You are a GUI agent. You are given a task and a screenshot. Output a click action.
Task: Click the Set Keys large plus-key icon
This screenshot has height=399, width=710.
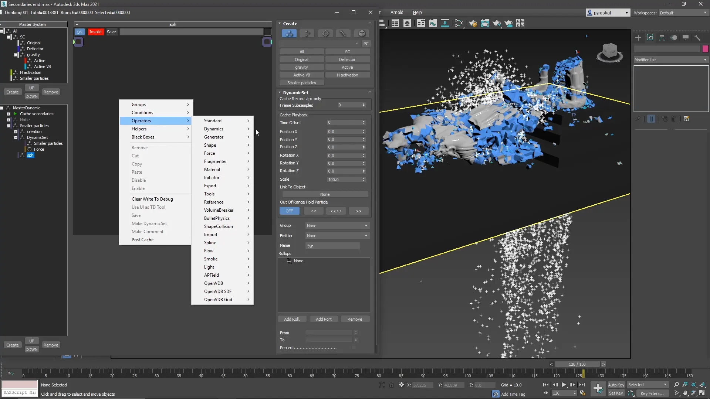pyautogui.click(x=598, y=388)
